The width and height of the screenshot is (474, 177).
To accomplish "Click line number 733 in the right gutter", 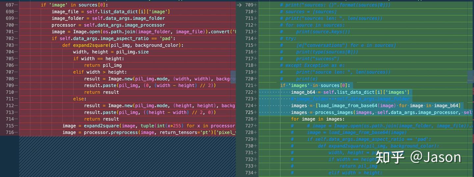I will (250, 166).
